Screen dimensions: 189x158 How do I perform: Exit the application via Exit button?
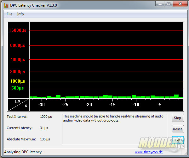178,140
